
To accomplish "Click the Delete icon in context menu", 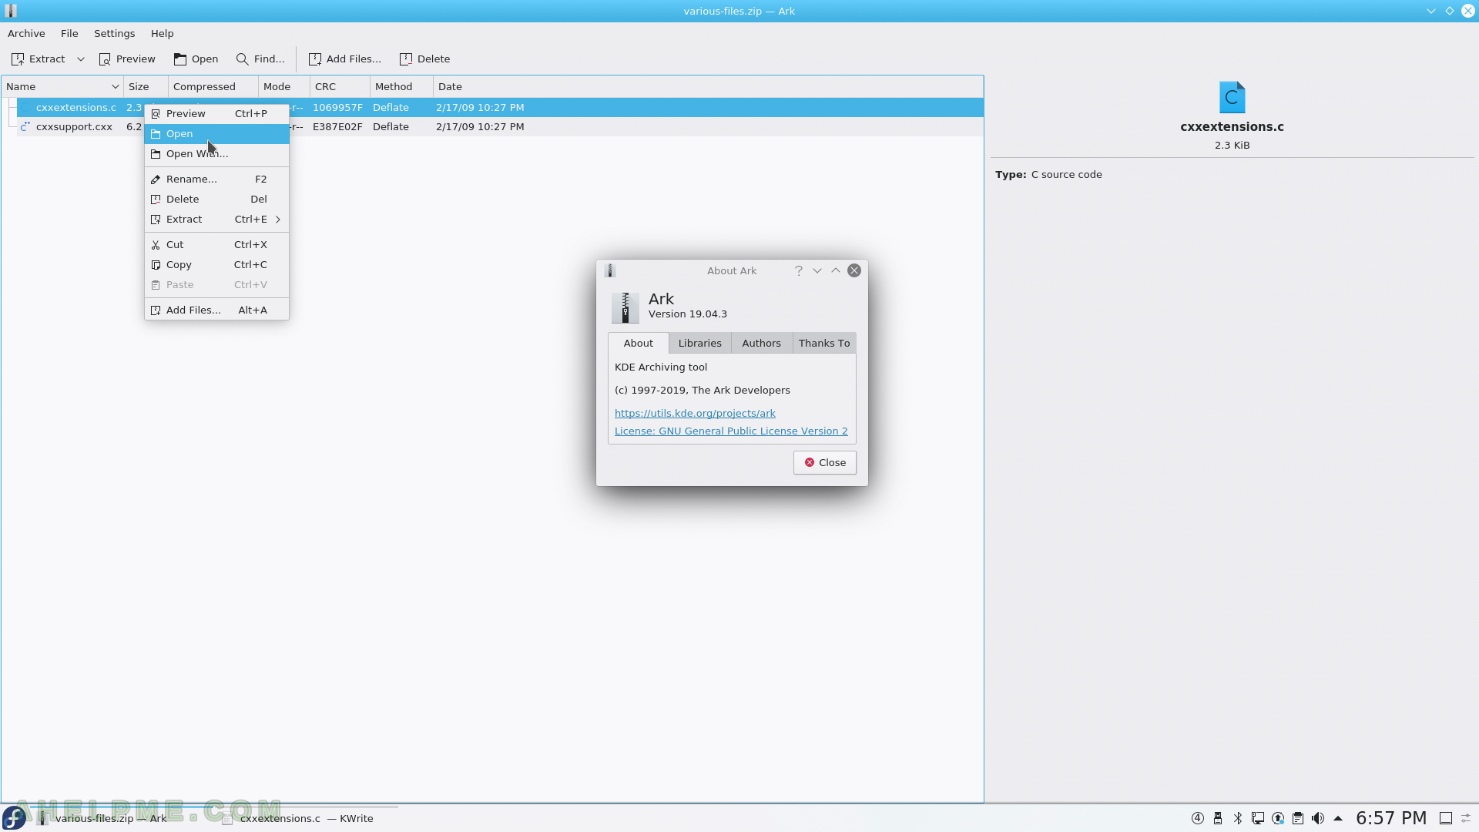I will pyautogui.click(x=156, y=200).
